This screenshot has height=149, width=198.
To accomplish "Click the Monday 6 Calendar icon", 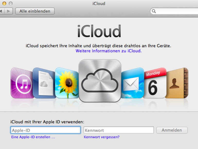I will (x=155, y=83).
